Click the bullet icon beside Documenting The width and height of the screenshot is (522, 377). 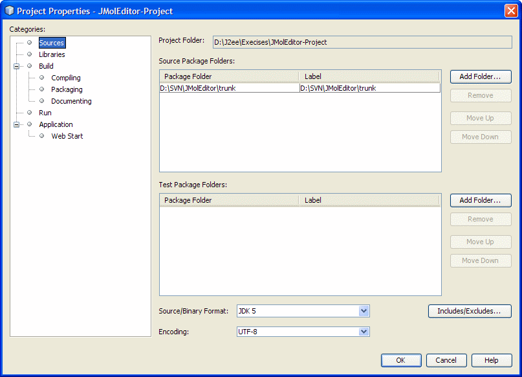tap(42, 101)
